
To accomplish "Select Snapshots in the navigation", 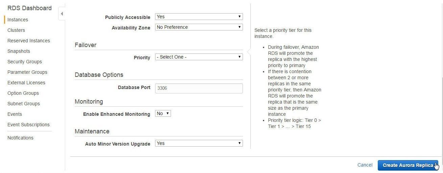I will (x=19, y=51).
